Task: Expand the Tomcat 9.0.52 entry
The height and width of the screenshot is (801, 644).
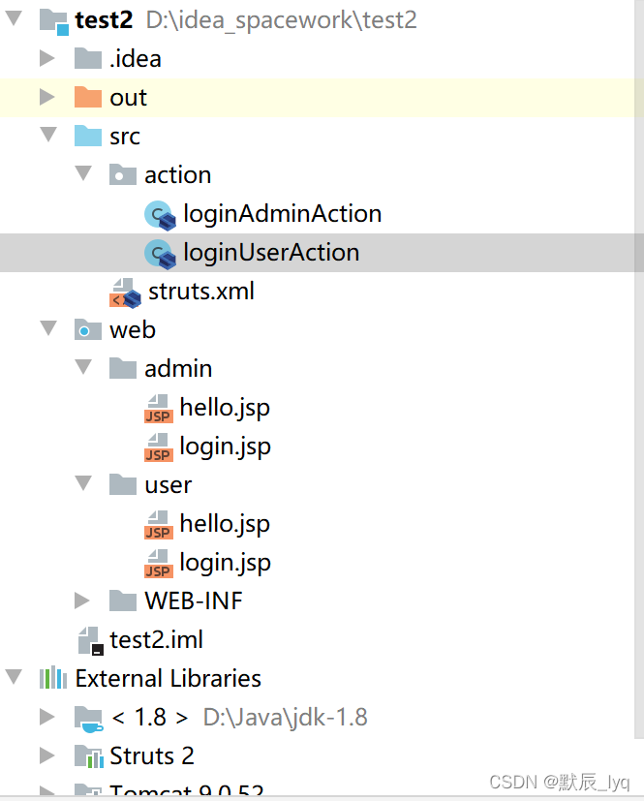Action: (x=47, y=790)
